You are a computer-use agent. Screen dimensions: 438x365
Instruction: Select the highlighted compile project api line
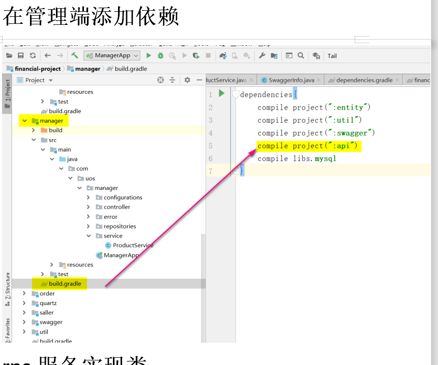(309, 146)
